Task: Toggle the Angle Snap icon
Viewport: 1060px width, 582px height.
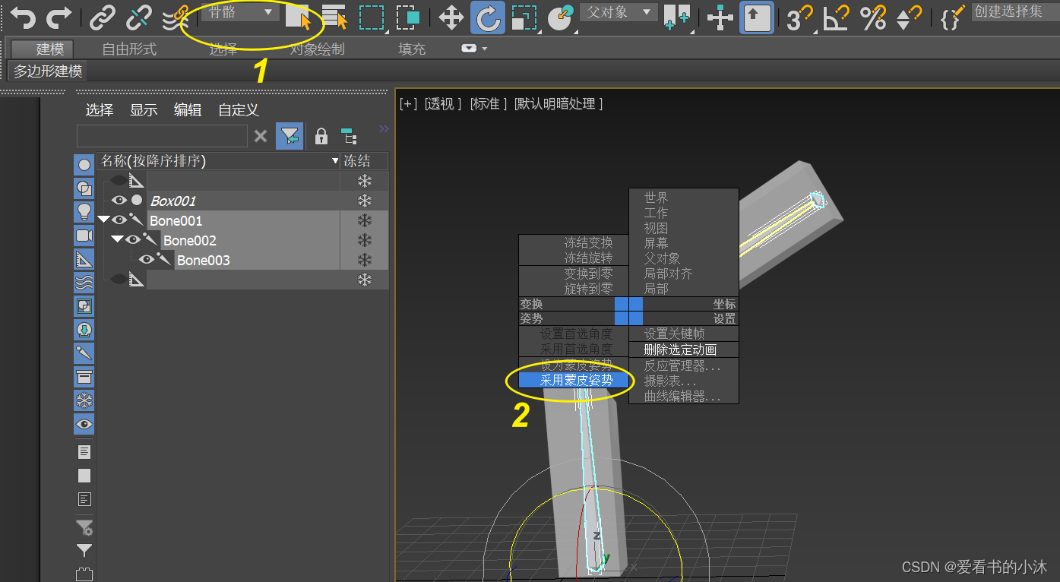Action: (836, 17)
